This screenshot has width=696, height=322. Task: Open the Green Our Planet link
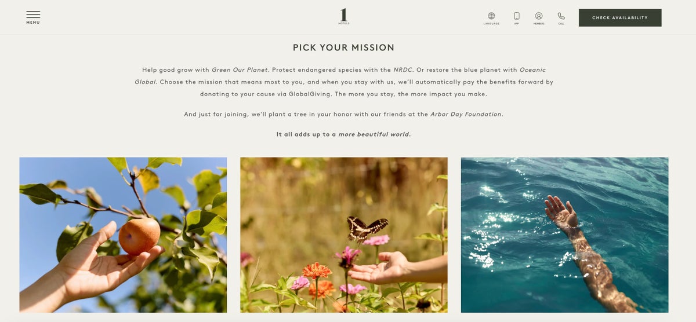click(240, 69)
